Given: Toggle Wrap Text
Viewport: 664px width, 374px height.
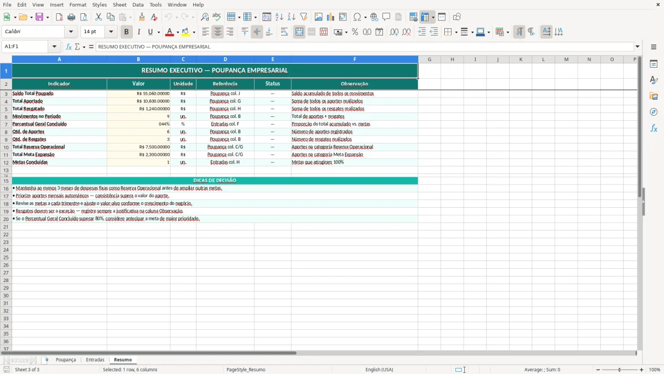Looking at the screenshot, I should 284,32.
